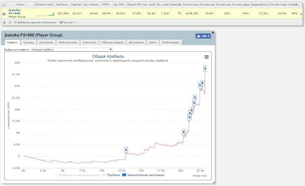Image resolution: width=305 pixels, height=186 pixels.
Task: Sort by the 'Прибыль' column header
Action: coord(62,4)
